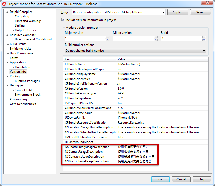Click the Key column header
The image size is (215, 186).
[90, 59]
